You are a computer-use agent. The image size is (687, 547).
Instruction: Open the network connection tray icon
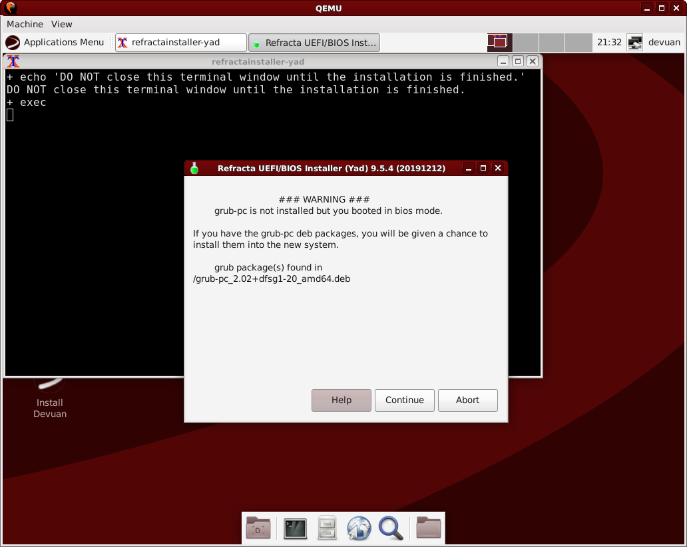coord(635,43)
